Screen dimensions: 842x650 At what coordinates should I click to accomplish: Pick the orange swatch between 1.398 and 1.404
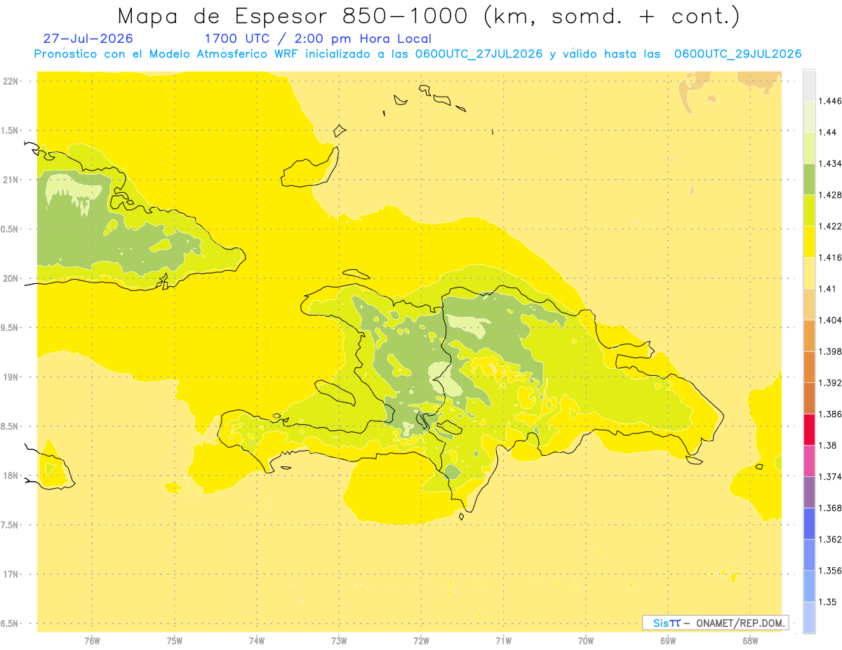tap(809, 335)
